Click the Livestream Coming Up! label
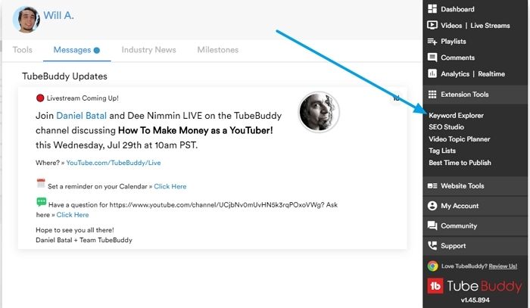The image size is (530, 308). [83, 98]
